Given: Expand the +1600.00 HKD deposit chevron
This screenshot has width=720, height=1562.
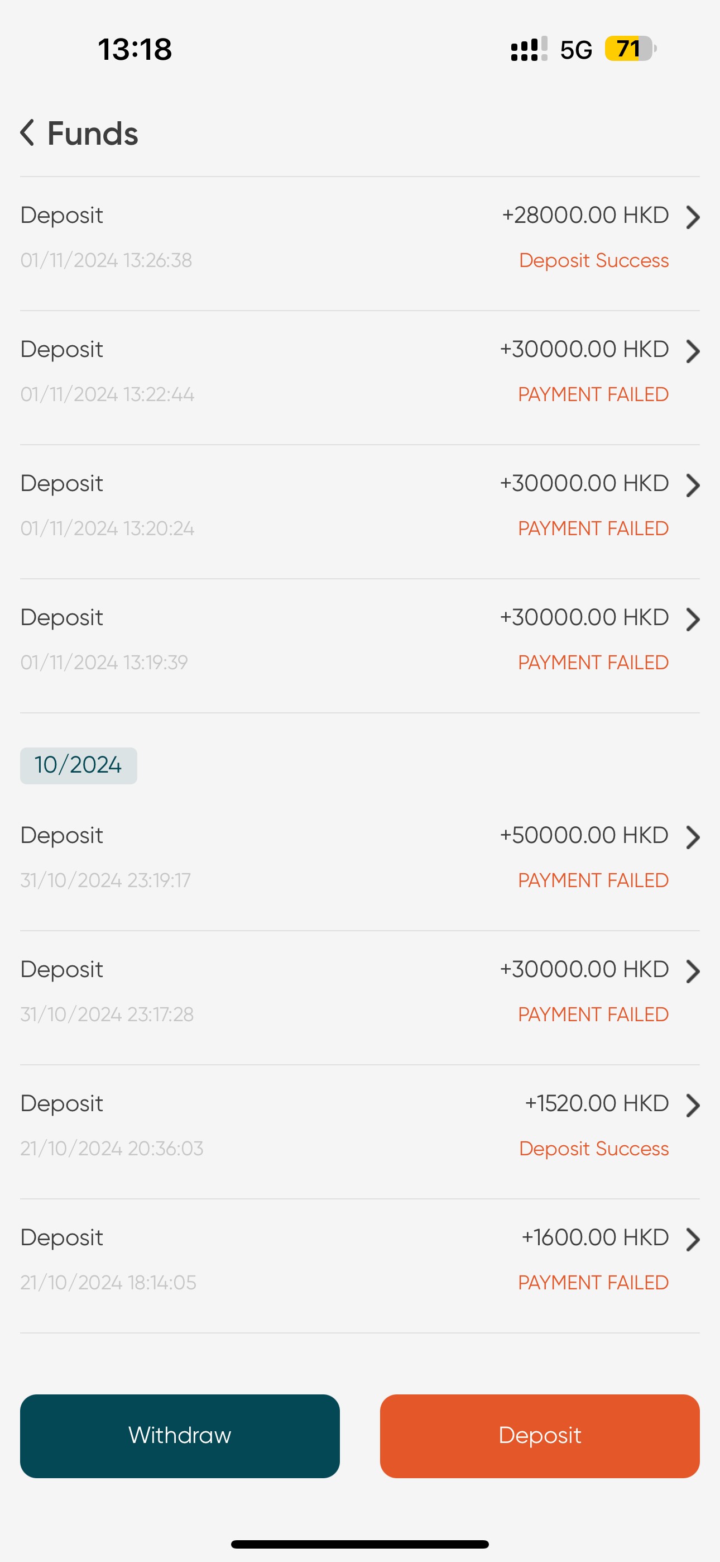Looking at the screenshot, I should point(693,1240).
